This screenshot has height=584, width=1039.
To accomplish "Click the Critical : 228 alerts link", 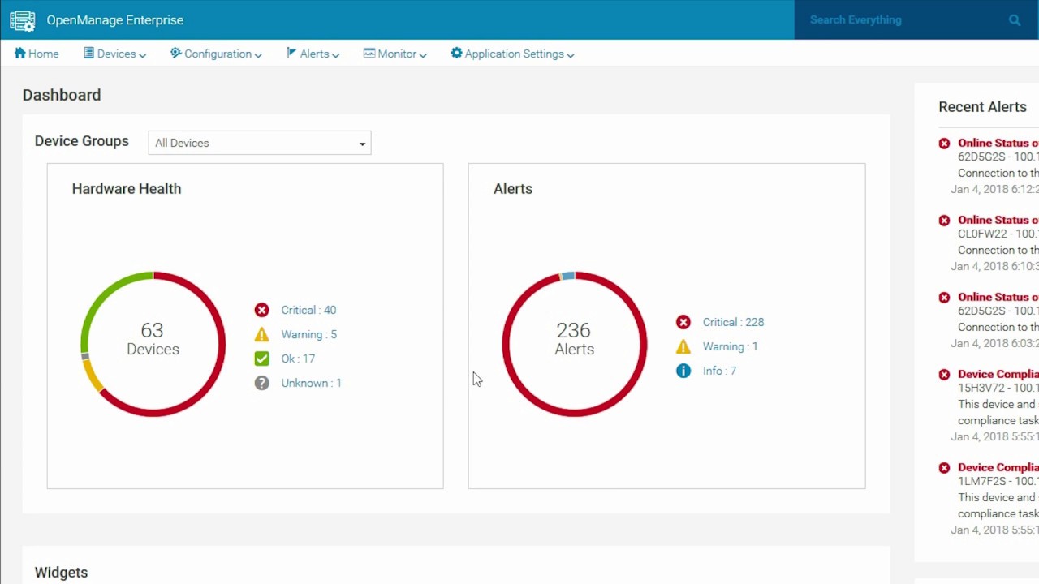I will click(733, 322).
